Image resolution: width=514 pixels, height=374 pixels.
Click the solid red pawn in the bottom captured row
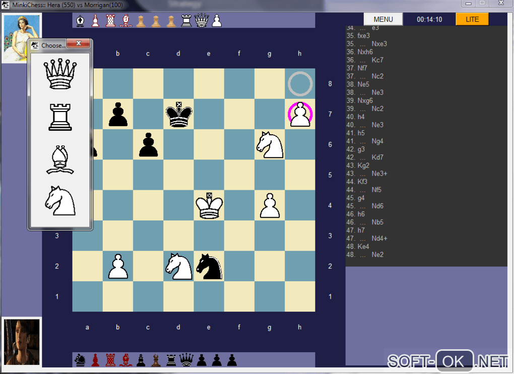[95, 360]
